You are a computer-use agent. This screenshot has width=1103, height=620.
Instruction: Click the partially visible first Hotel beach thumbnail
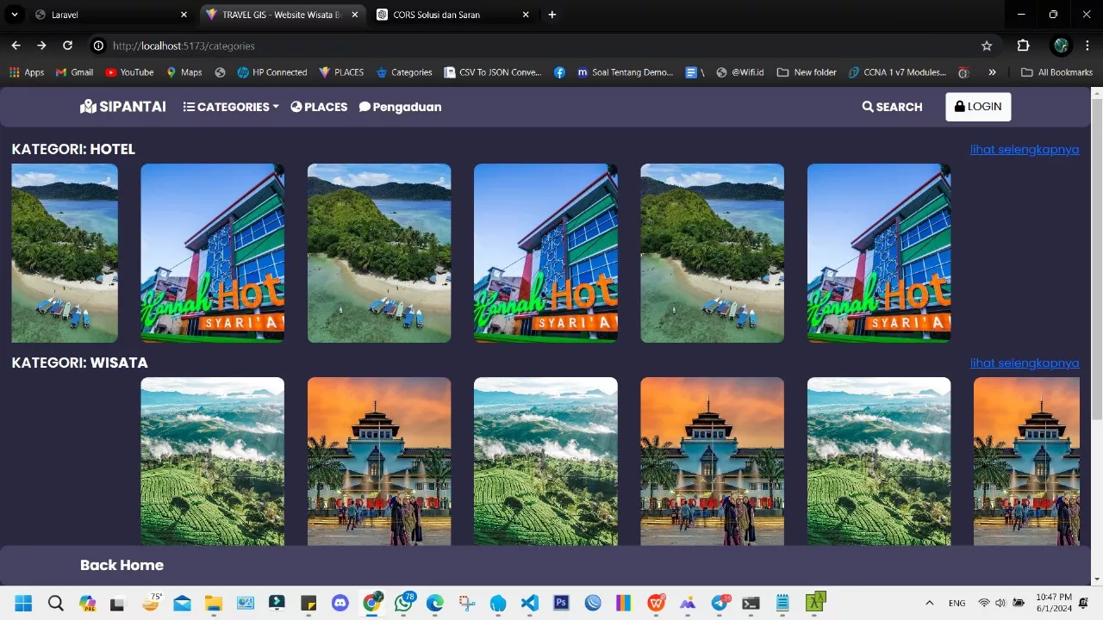[65, 253]
